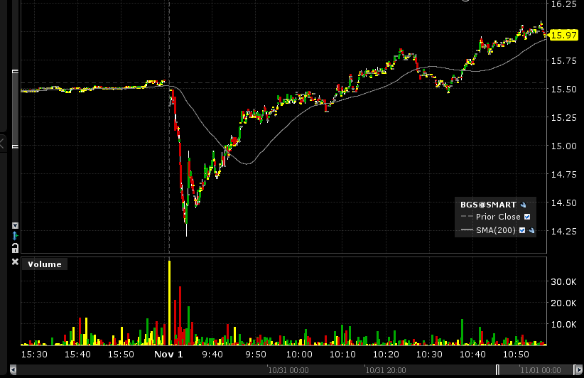Expand the collapsed left side panel handle
The image size is (584, 378).
click(2, 144)
